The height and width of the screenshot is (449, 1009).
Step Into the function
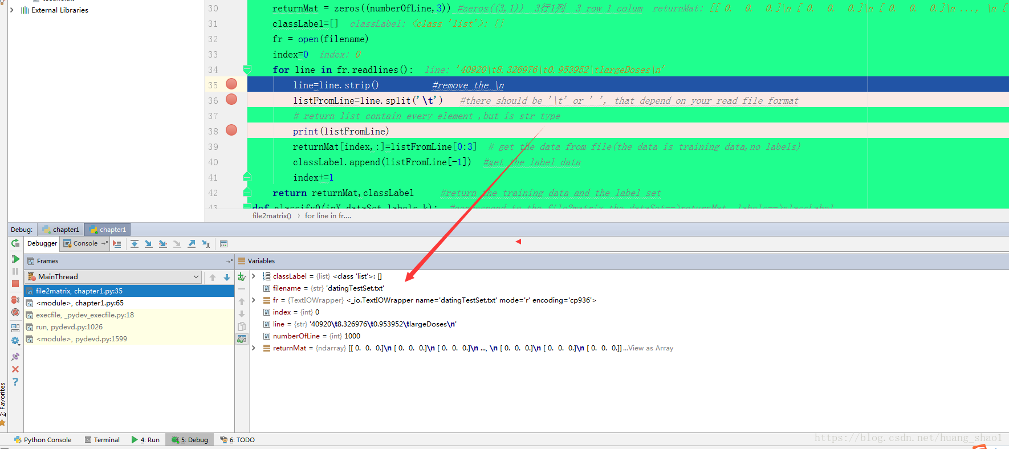(149, 244)
